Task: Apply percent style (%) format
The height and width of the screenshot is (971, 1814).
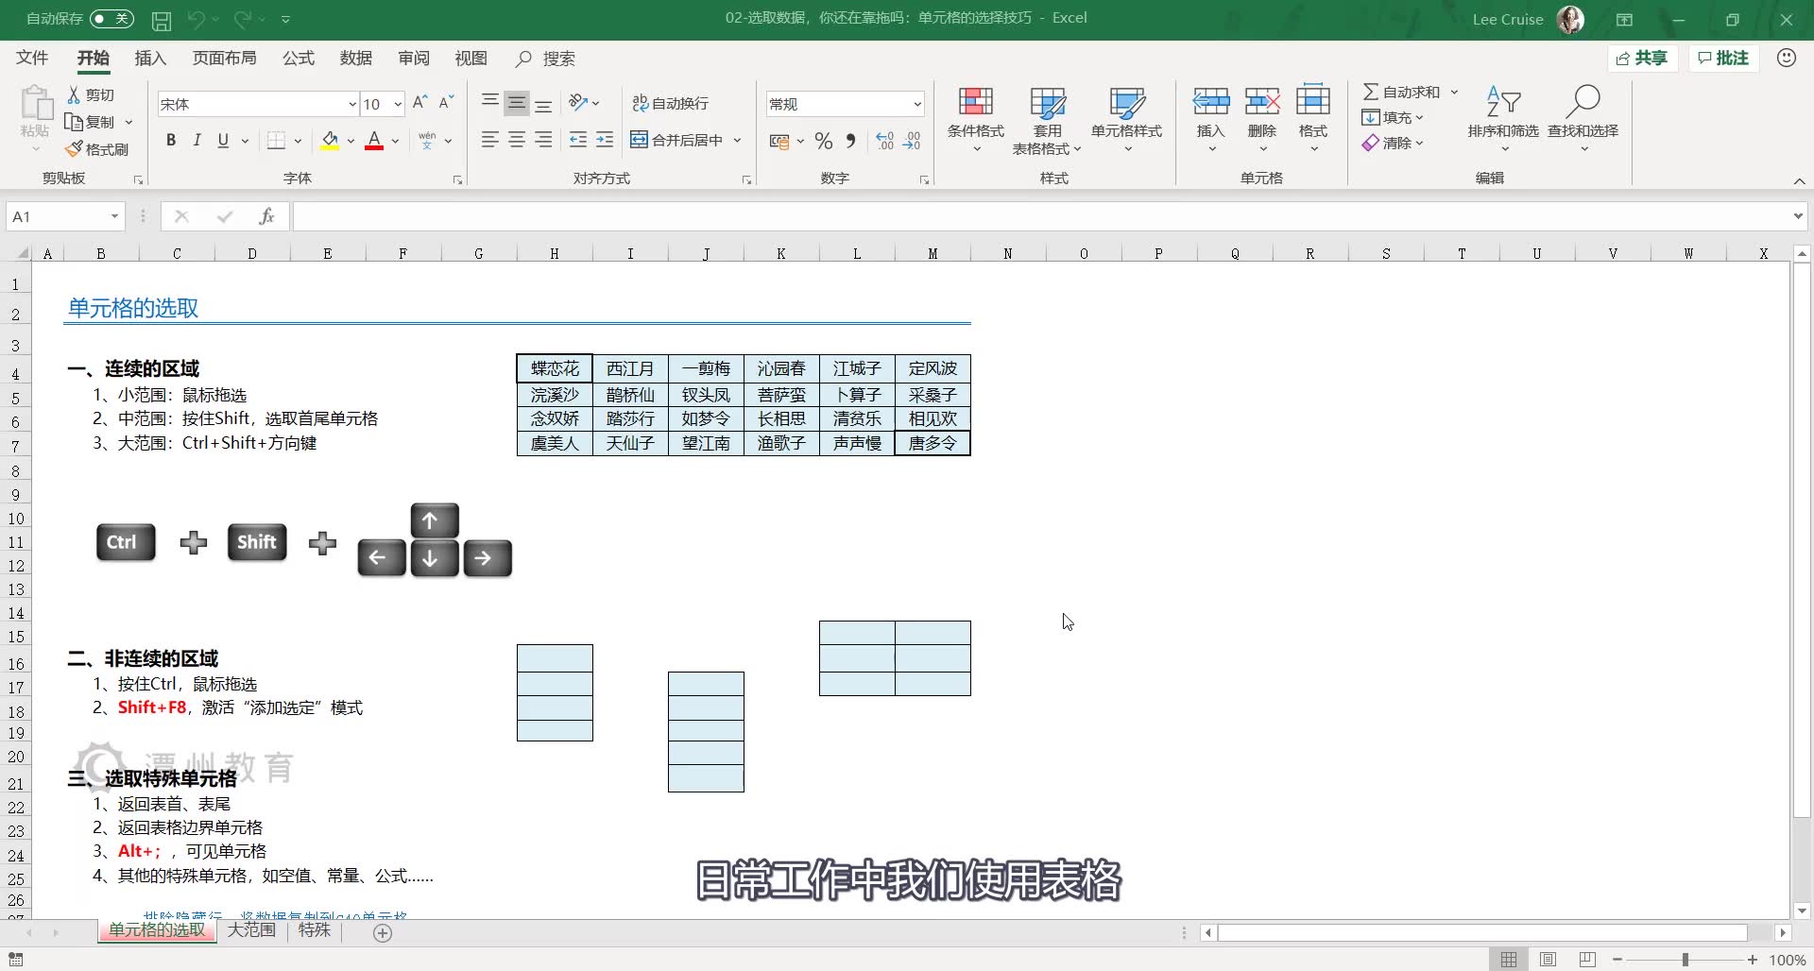Action: 824,141
